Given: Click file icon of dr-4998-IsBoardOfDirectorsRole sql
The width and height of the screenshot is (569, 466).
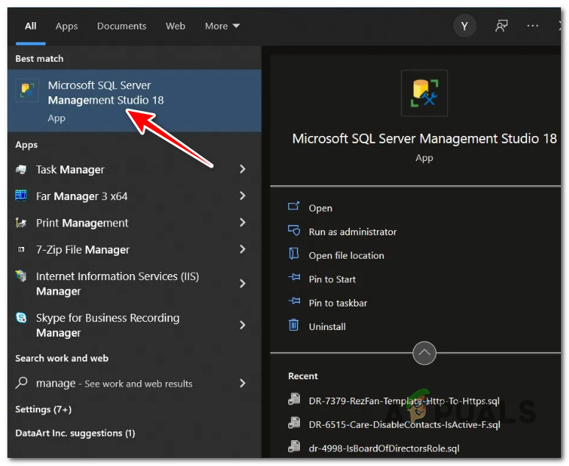Looking at the screenshot, I should pyautogui.click(x=294, y=447).
